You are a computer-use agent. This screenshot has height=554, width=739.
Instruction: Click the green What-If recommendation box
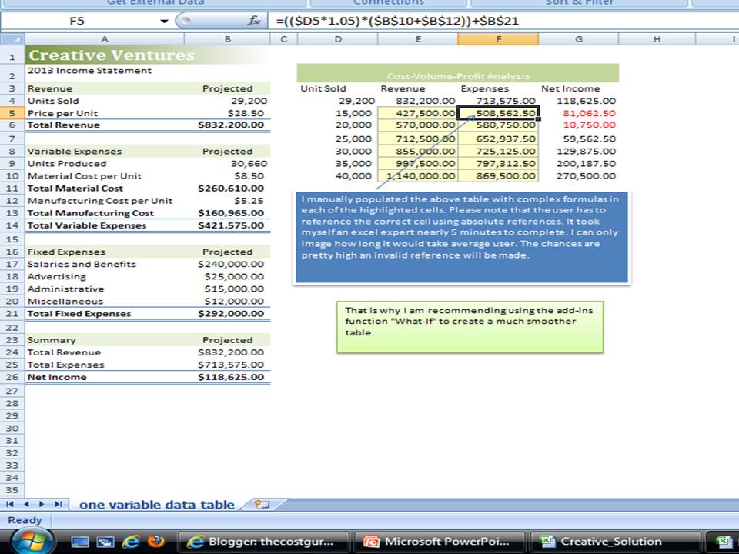470,327
